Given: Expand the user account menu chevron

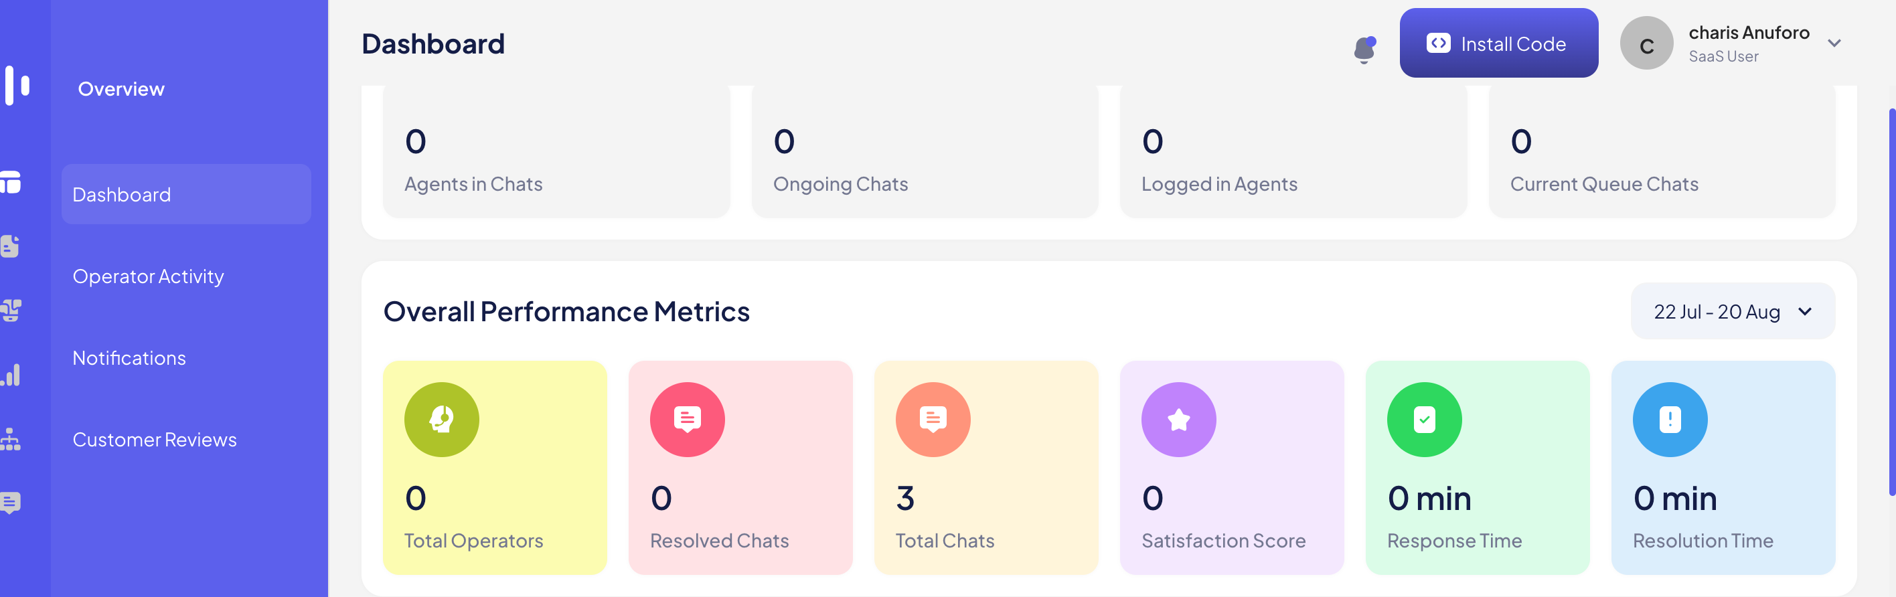Looking at the screenshot, I should 1834,44.
